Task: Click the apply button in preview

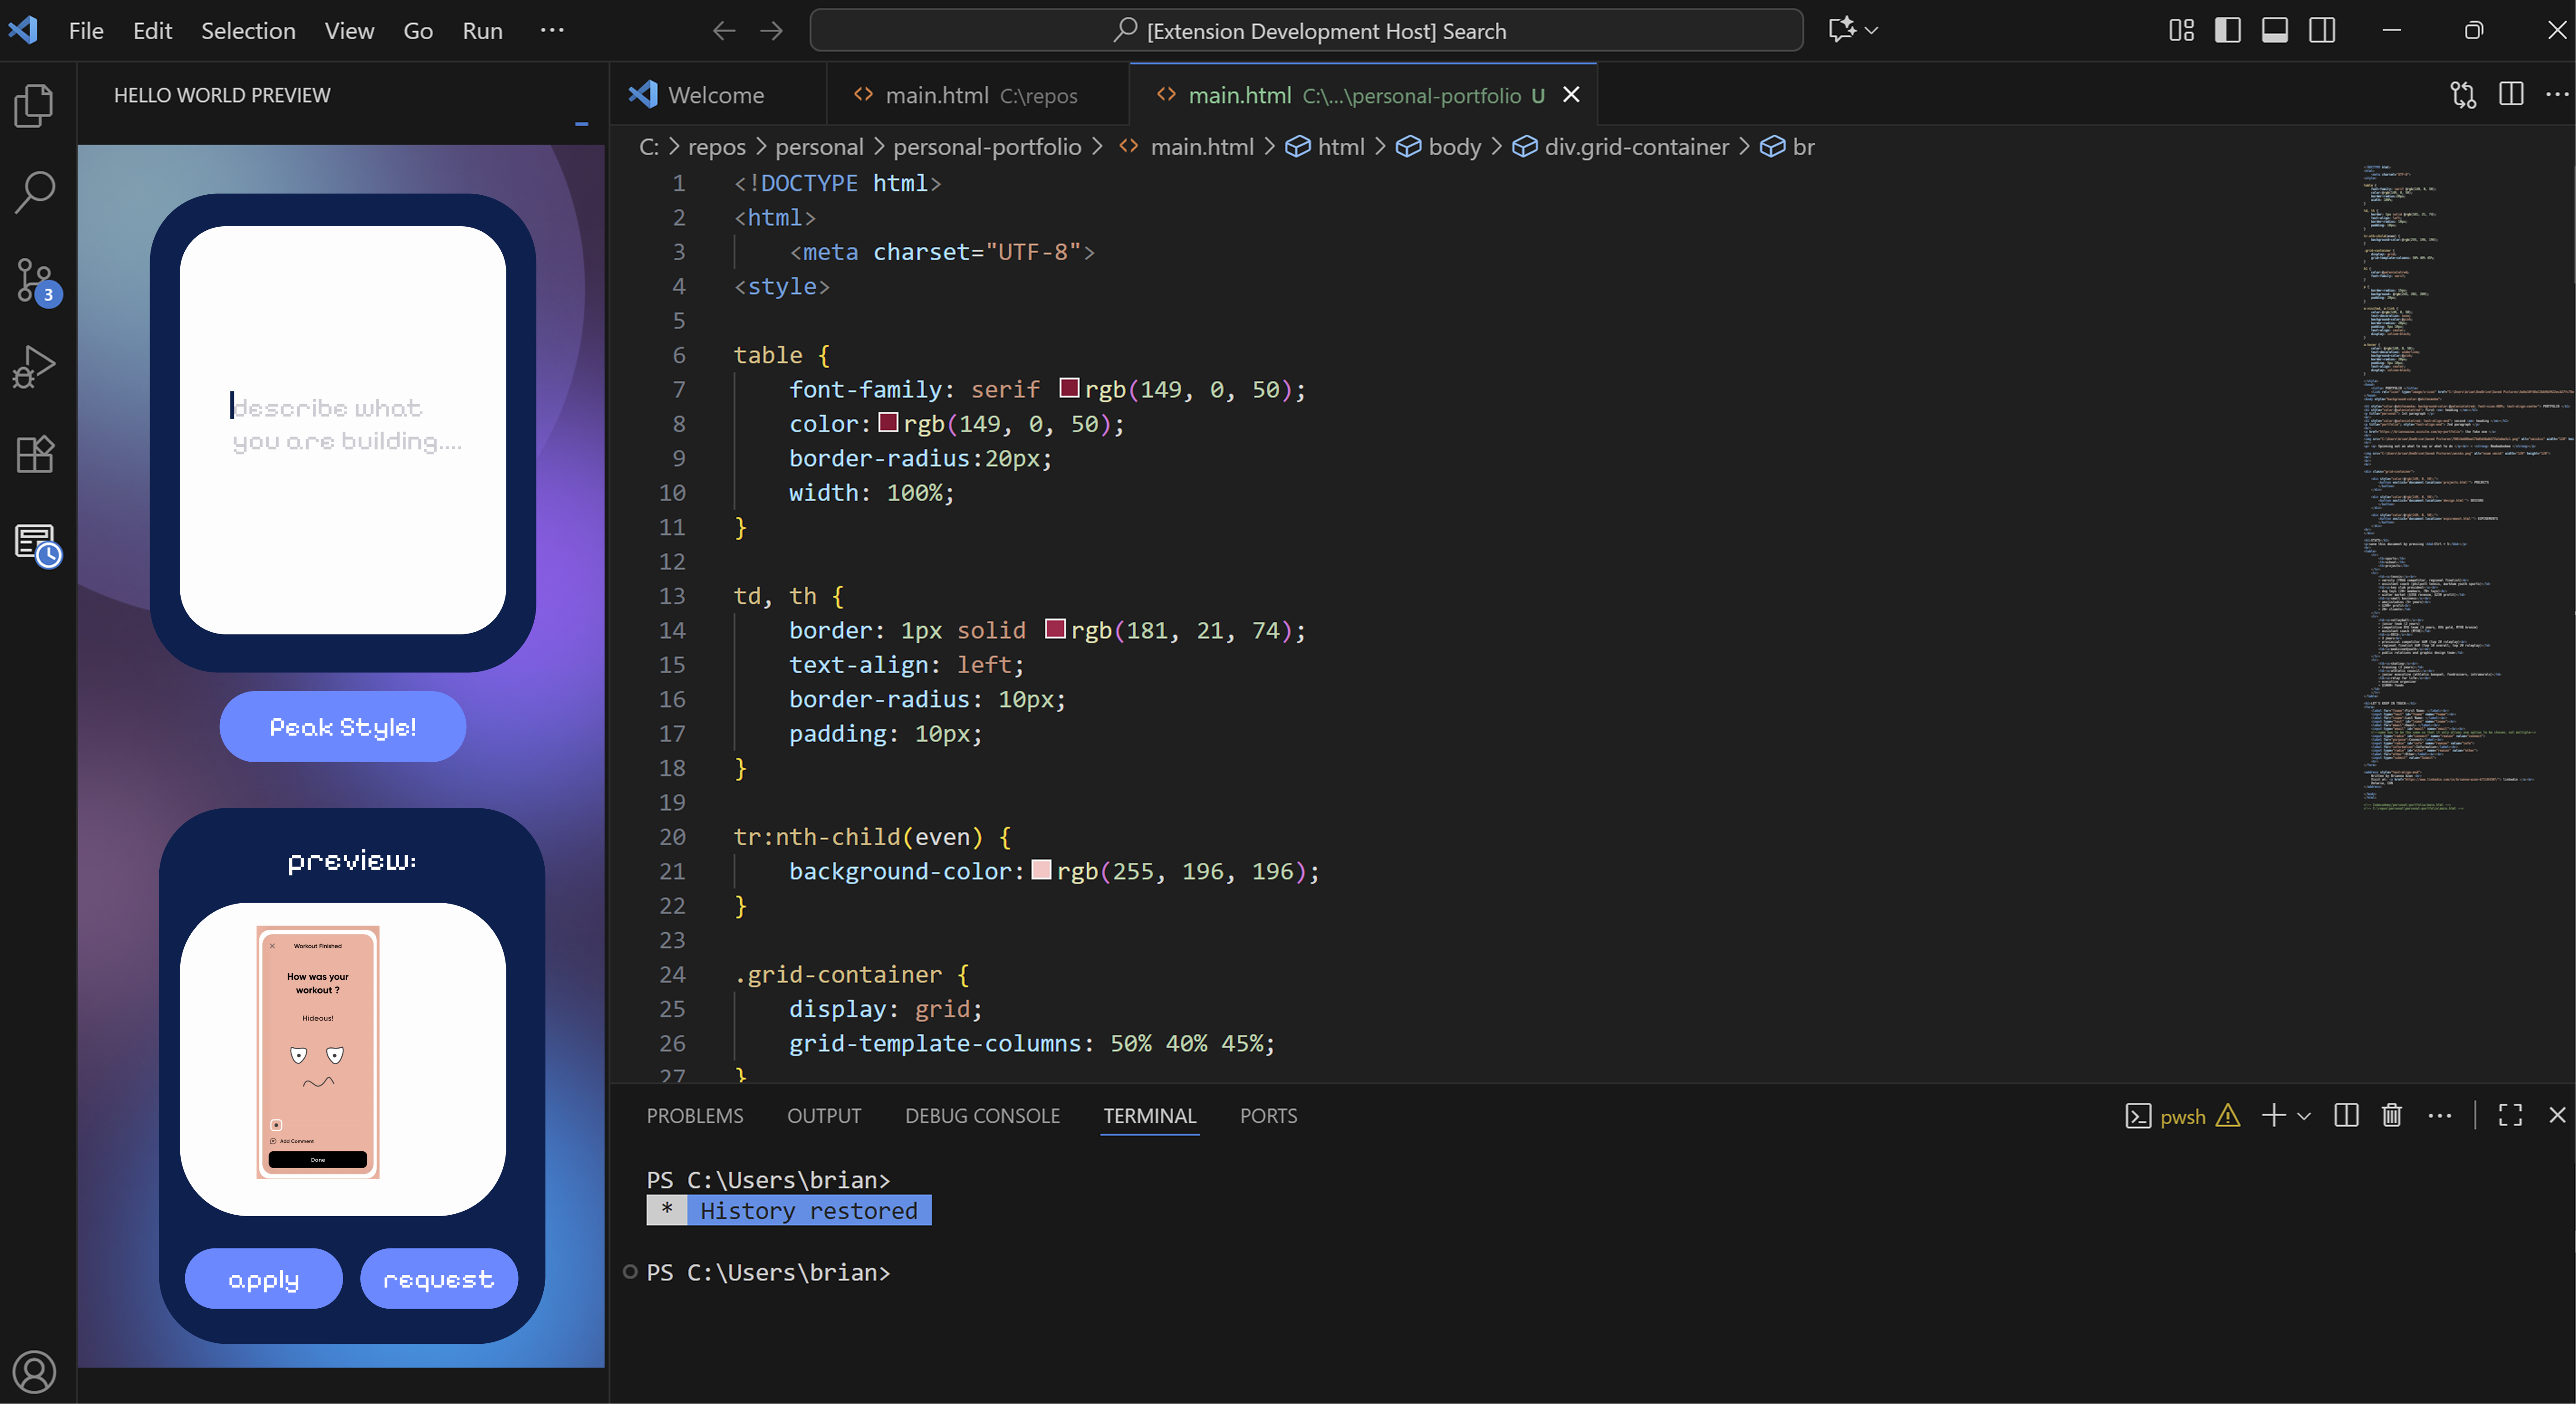Action: pos(263,1279)
